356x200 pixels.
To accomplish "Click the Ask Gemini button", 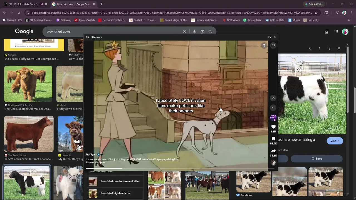I will 313,4.
